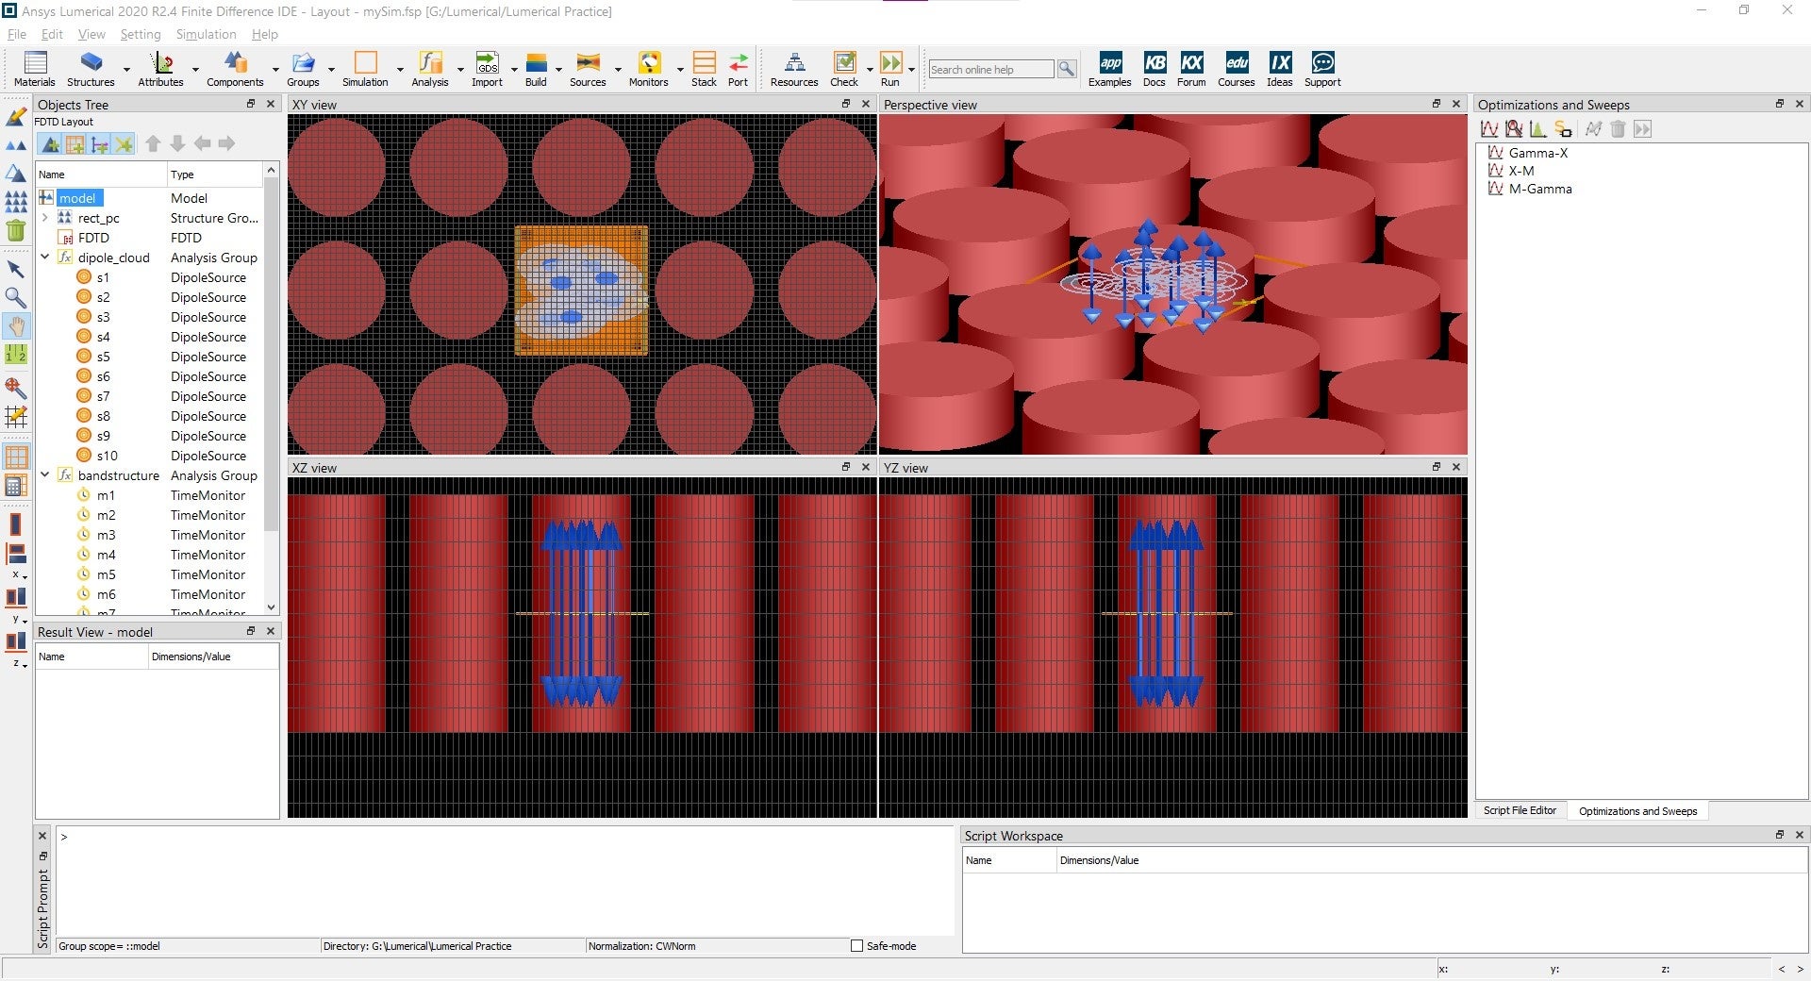Open the File menu
The height and width of the screenshot is (981, 1811).
(17, 34)
